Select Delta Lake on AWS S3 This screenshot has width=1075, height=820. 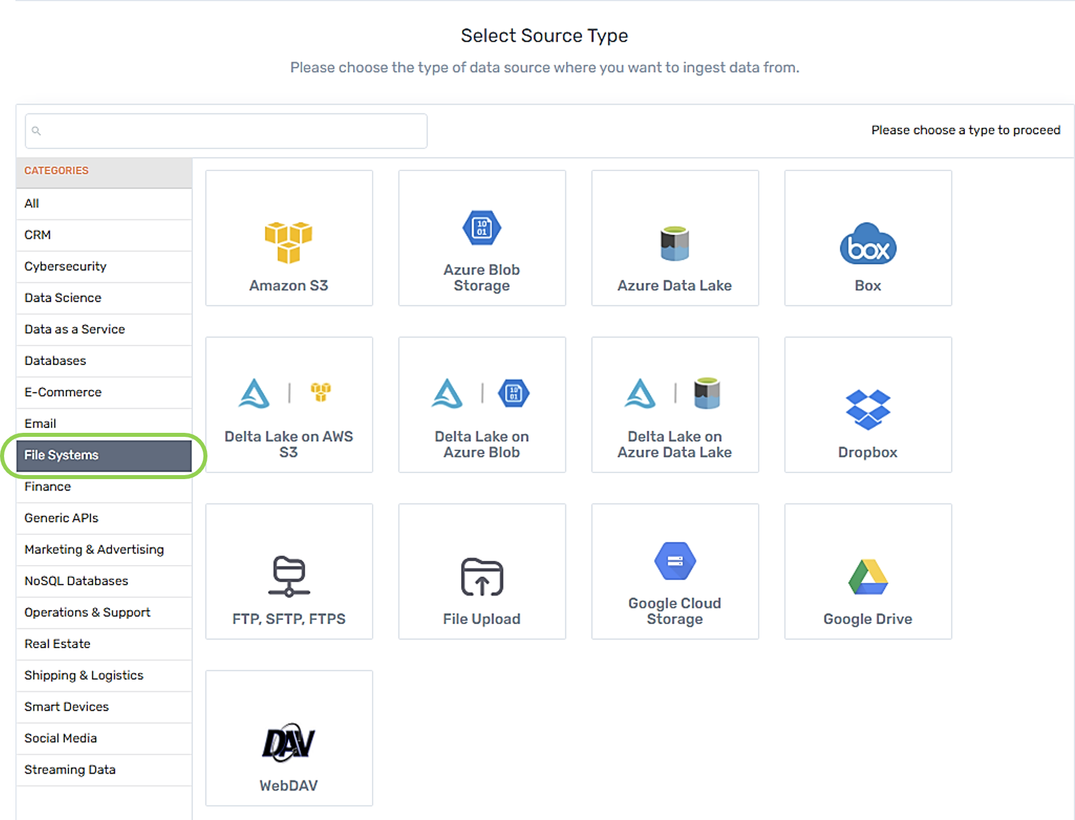(289, 405)
